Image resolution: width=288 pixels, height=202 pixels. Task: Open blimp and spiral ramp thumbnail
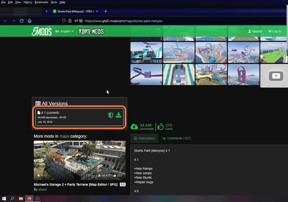[x=244, y=52]
